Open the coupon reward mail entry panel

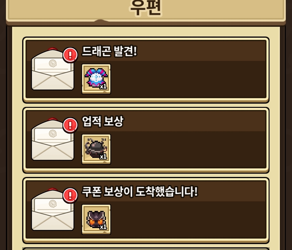[x=146, y=210]
